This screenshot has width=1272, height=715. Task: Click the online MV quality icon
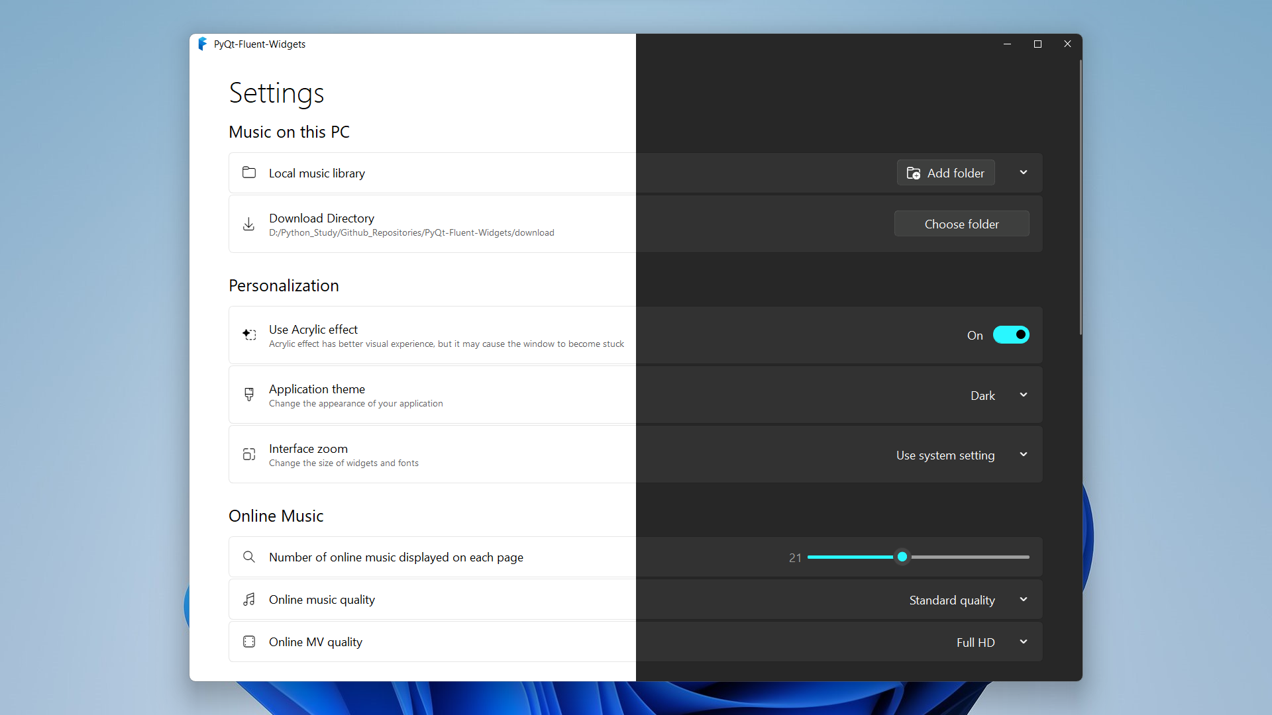[x=249, y=642]
